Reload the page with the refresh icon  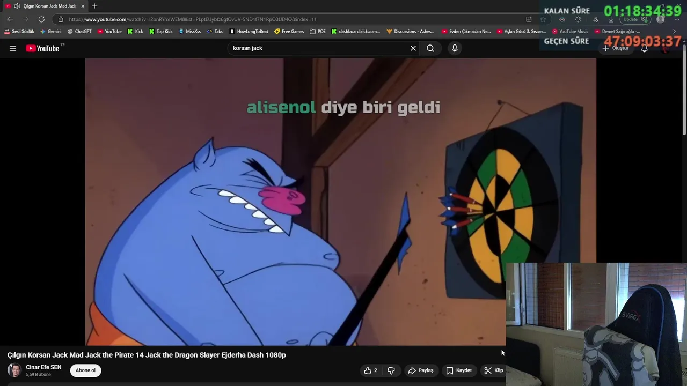pyautogui.click(x=41, y=19)
